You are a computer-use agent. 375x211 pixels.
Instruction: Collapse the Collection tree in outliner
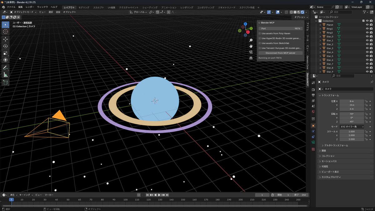point(316,21)
